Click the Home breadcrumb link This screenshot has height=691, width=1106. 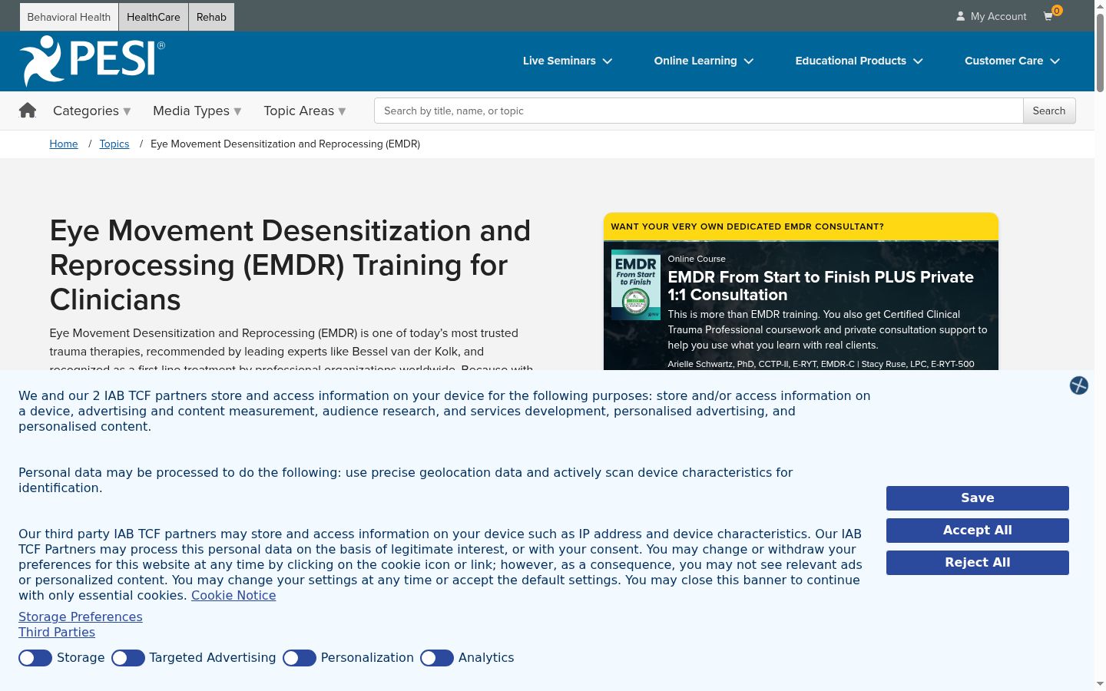[64, 144]
